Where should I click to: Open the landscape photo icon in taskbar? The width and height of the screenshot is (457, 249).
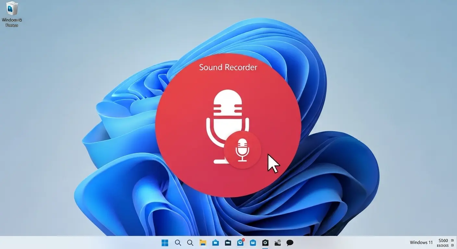(278, 243)
